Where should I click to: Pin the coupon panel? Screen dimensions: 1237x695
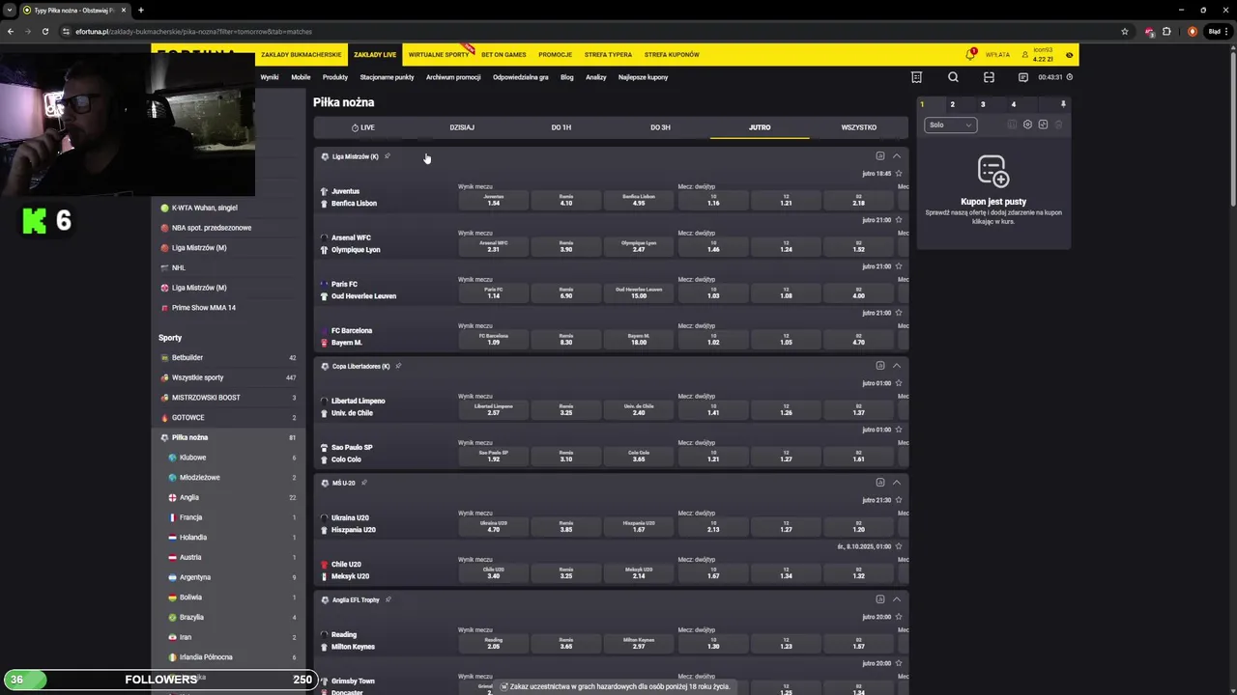(1063, 104)
